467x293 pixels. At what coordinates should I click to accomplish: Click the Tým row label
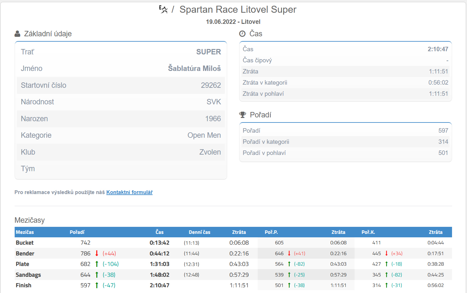28,169
